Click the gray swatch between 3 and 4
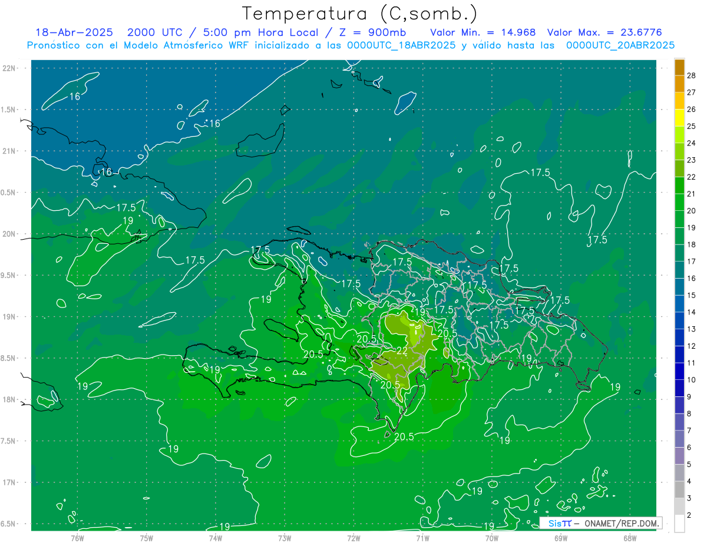The height and width of the screenshot is (546, 707). tap(679, 490)
